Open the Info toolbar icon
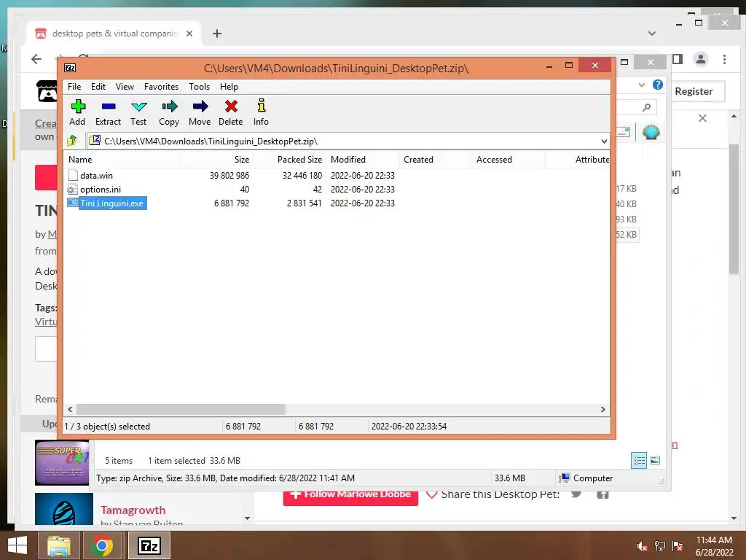The width and height of the screenshot is (746, 560). point(262,105)
